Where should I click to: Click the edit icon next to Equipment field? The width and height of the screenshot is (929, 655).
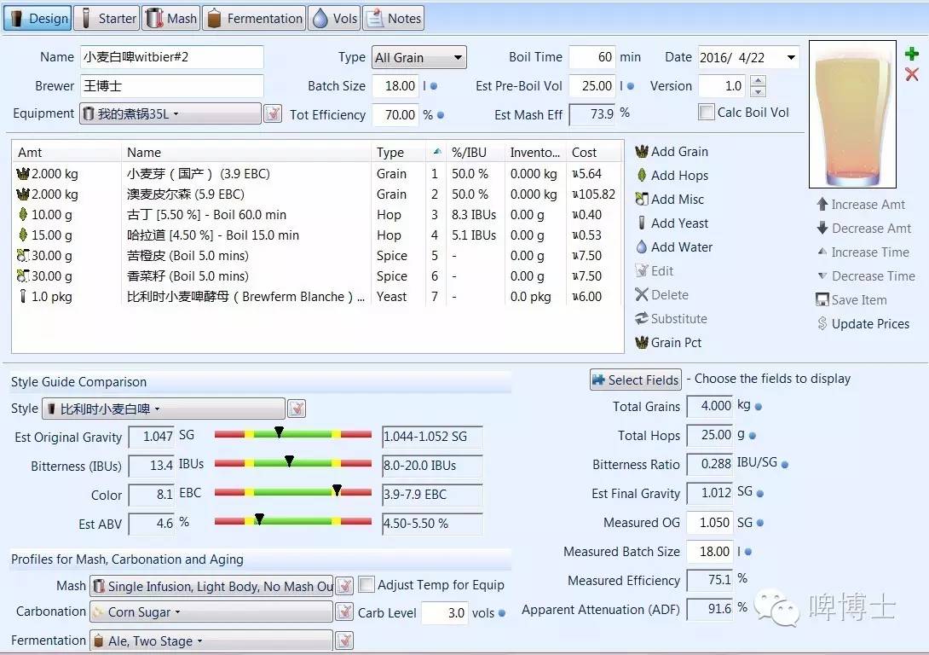tap(273, 113)
